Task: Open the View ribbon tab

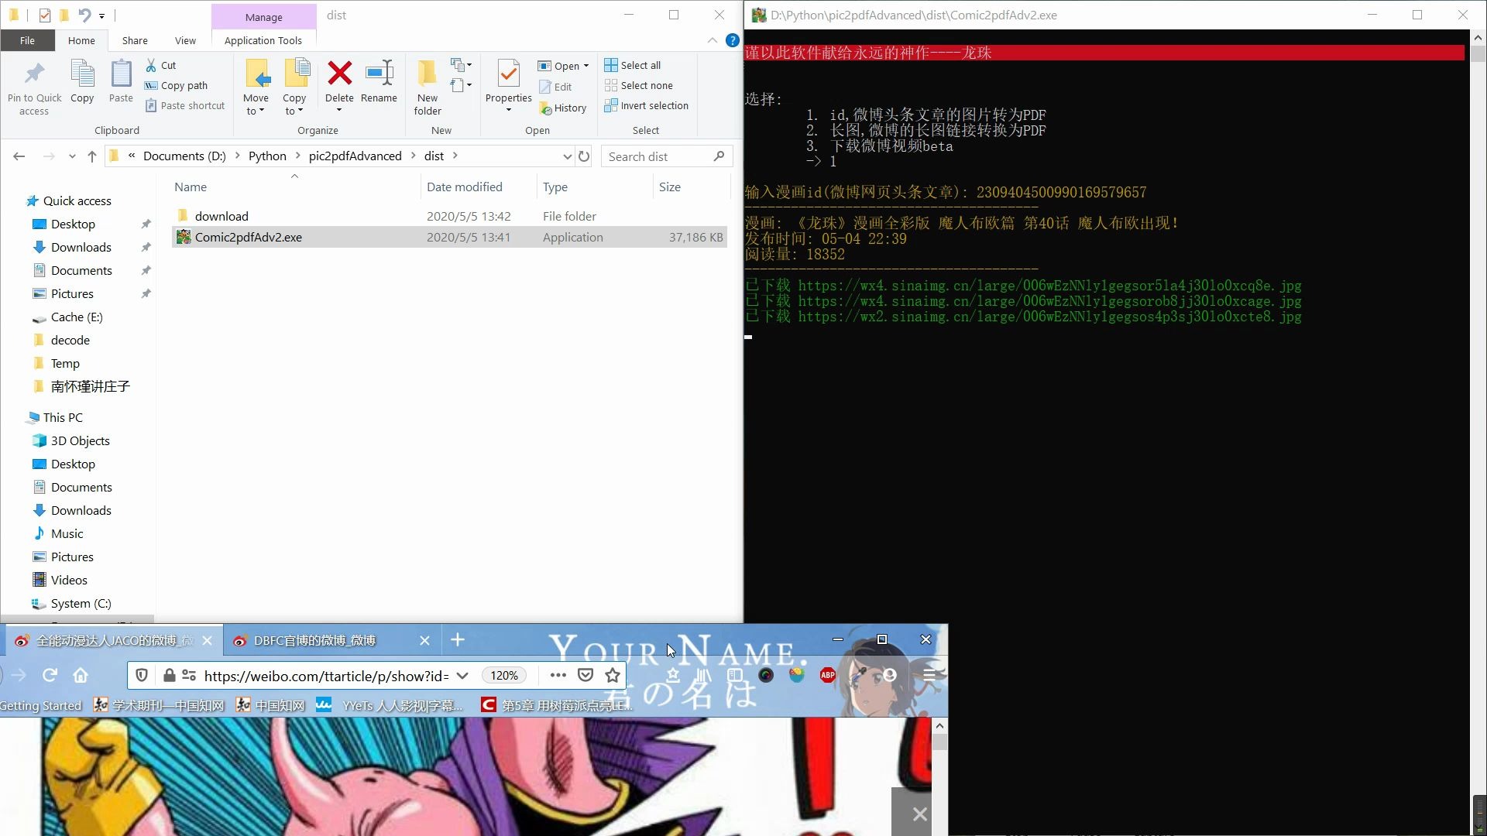Action: click(x=185, y=41)
